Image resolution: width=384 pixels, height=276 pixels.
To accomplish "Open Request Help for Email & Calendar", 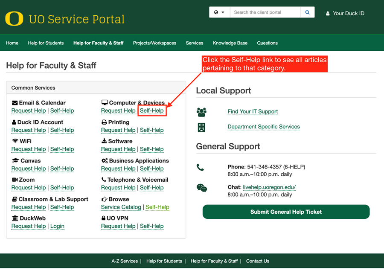I will (29, 110).
